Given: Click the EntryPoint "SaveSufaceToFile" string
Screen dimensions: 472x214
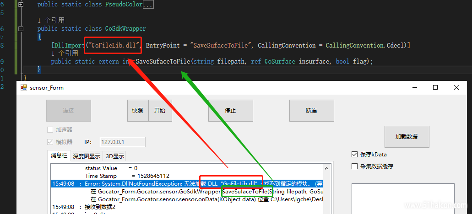Looking at the screenshot, I should pyautogui.click(x=221, y=45).
